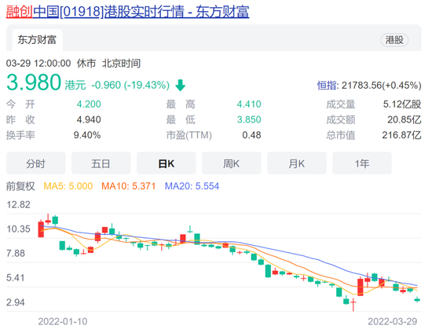Viewport: 432px width, 333px height.
Task: Open the 恒指 index link
Action: point(327,86)
